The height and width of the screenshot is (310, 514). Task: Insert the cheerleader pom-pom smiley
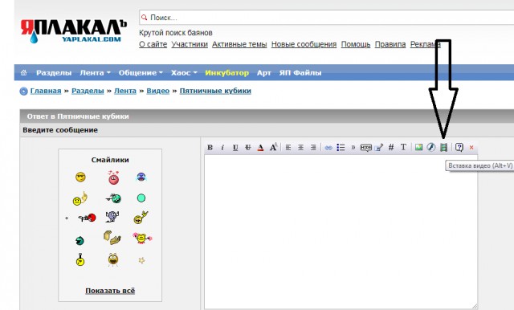[x=142, y=239]
